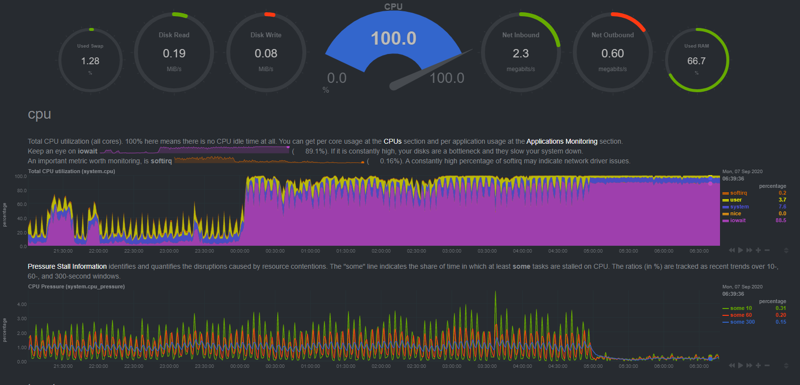
Task: Zoom in with plus icon on CPU utilization chart
Action: click(x=758, y=250)
